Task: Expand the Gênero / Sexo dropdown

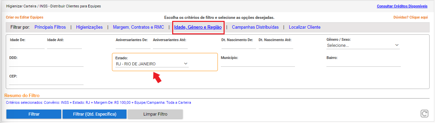Action: [x=363, y=45]
